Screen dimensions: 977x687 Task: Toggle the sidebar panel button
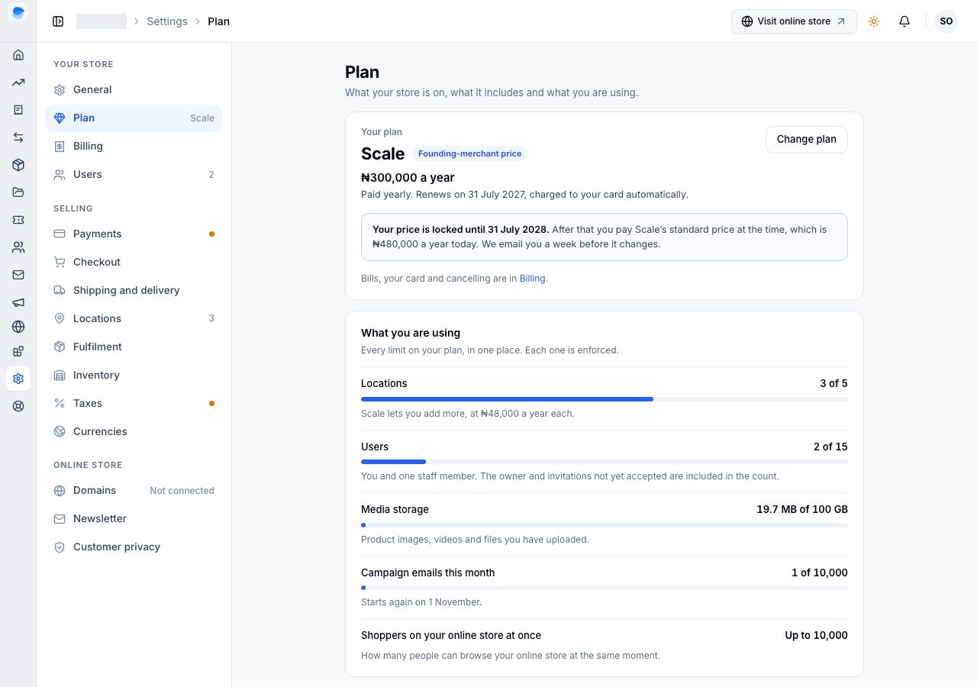coord(58,21)
